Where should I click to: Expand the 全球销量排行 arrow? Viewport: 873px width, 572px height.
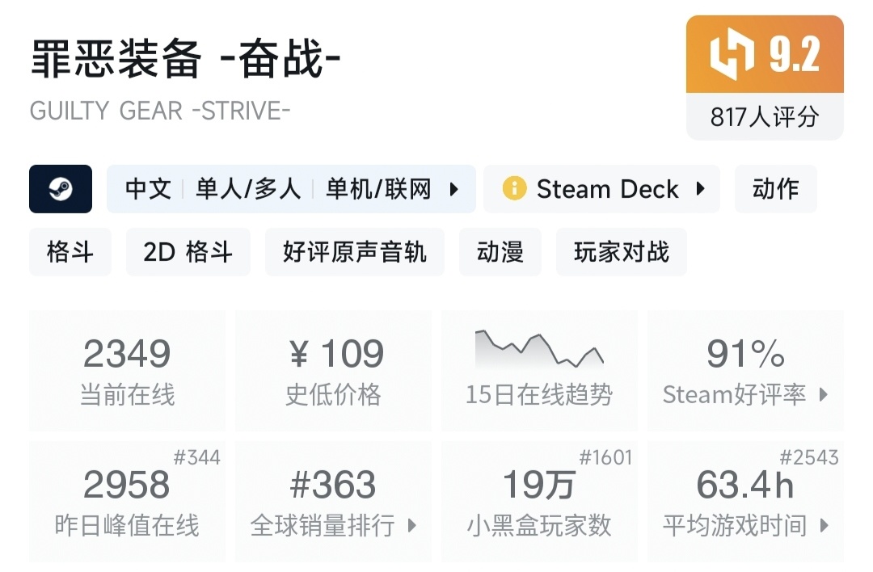(411, 526)
